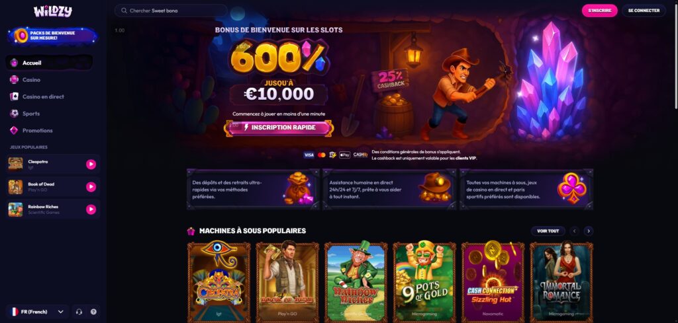Click the search magnifier icon

coord(124,11)
